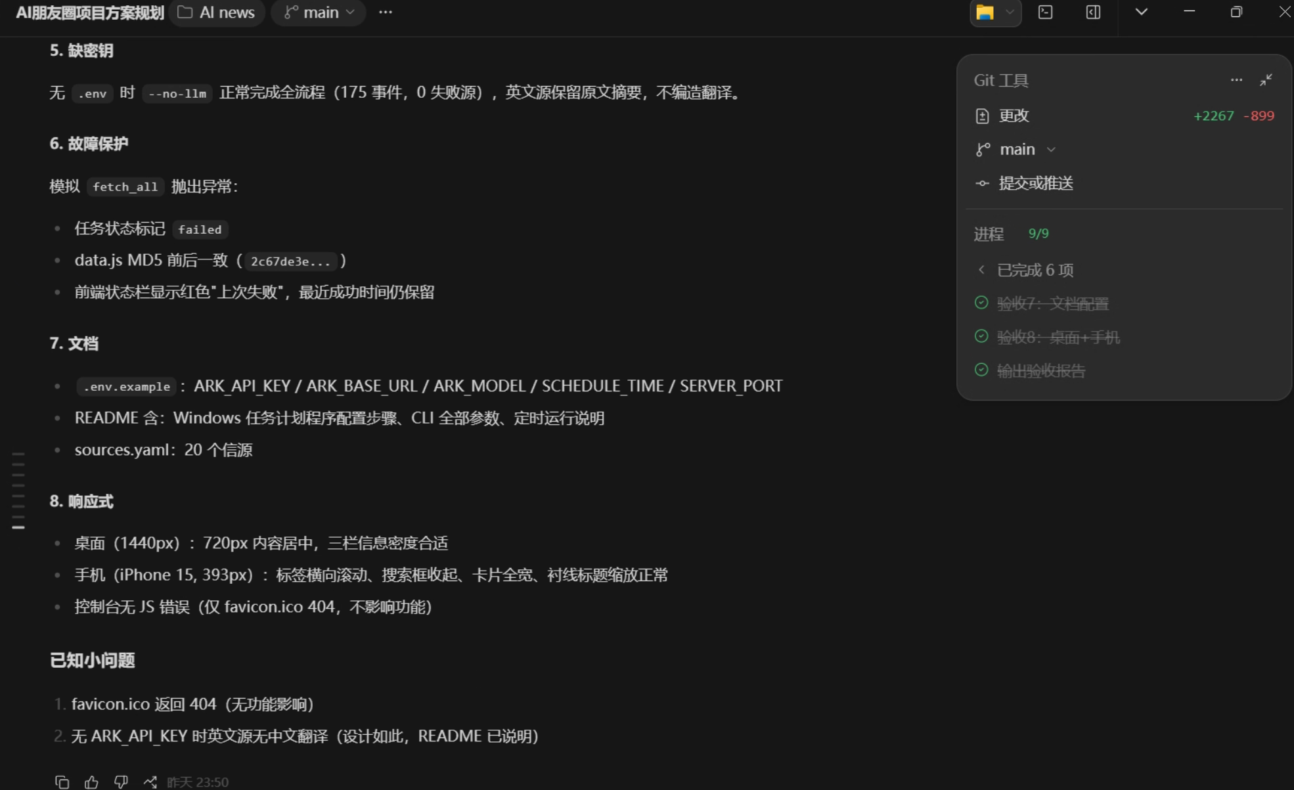Screen dimensions: 1294x790
Task: Open the terminal panel icon
Action: point(1046,12)
